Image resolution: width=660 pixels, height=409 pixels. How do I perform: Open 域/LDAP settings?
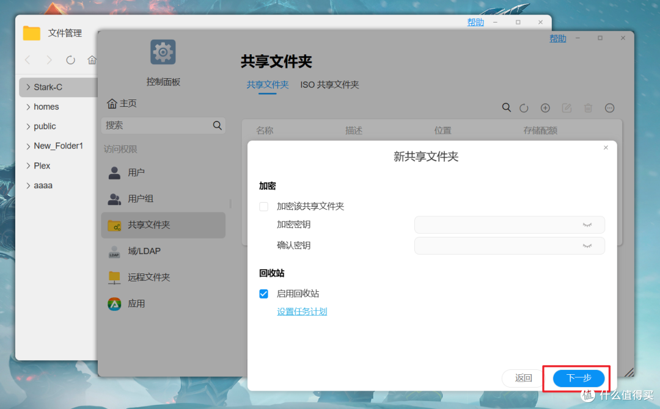tap(163, 252)
